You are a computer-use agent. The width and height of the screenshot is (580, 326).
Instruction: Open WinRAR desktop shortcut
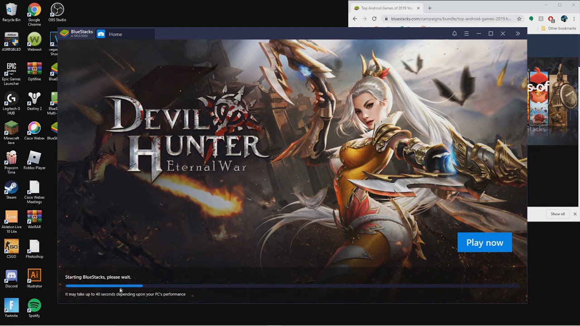[x=34, y=219]
